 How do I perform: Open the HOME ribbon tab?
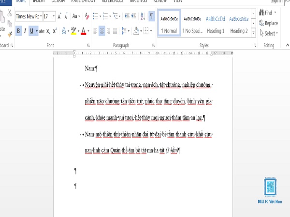21,1
